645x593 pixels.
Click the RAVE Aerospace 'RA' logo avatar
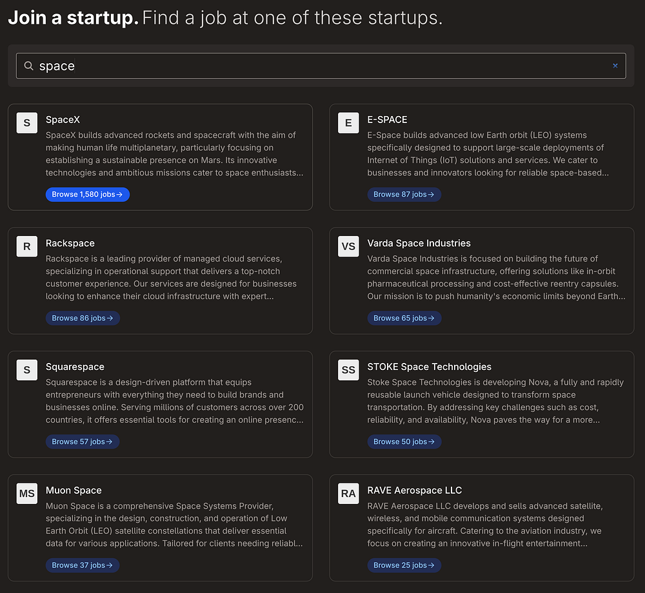pos(348,494)
